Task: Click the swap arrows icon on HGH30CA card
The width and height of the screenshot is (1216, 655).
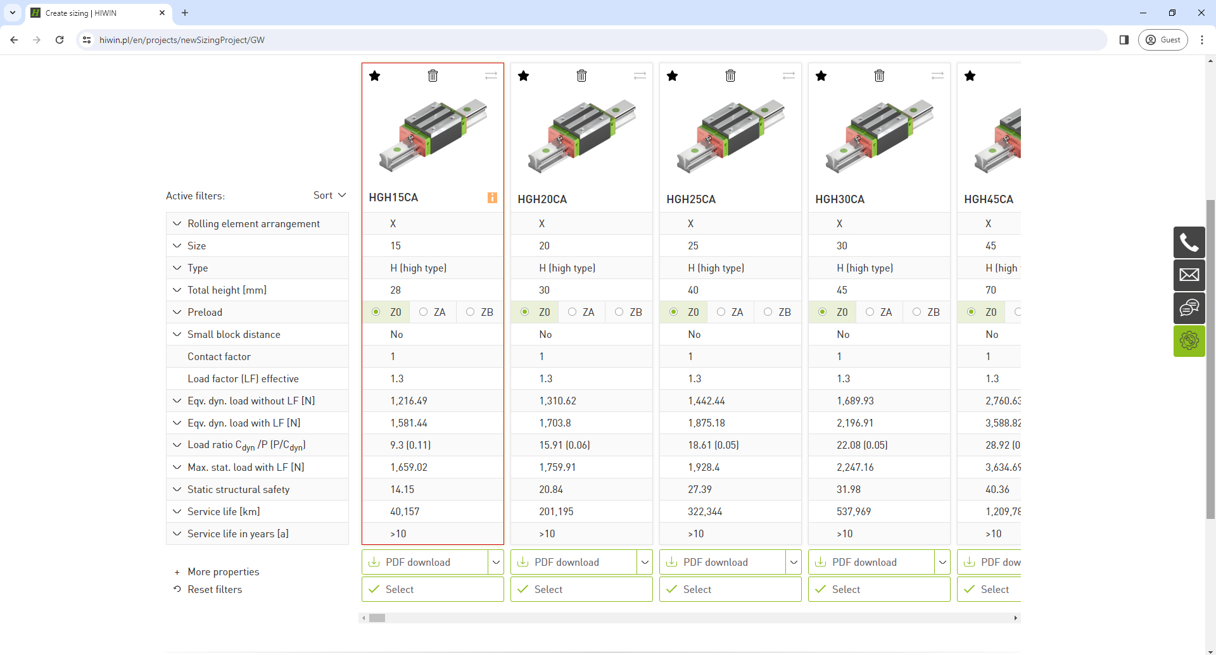Action: click(938, 76)
